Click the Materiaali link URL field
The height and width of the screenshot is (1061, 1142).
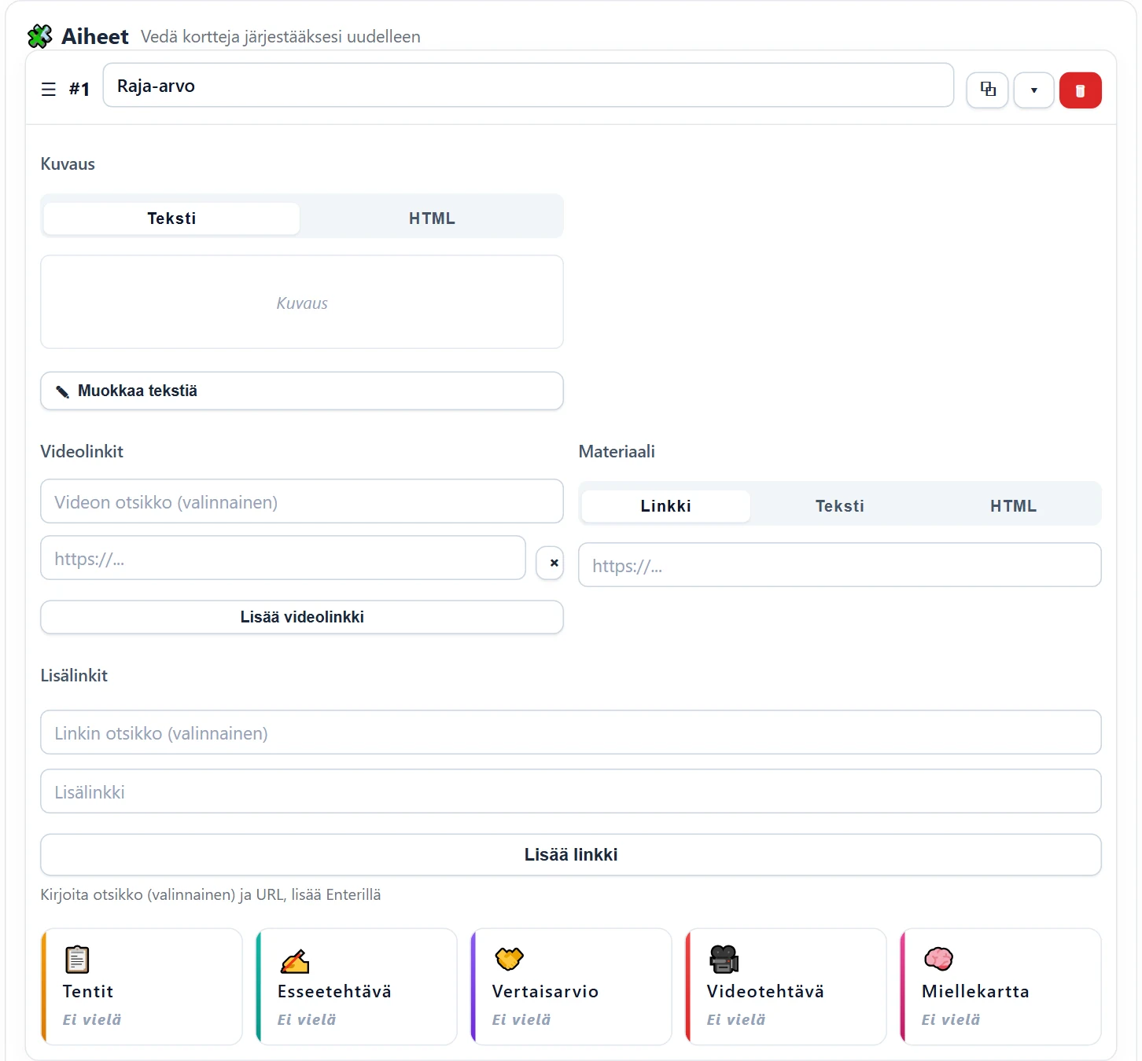(x=840, y=565)
